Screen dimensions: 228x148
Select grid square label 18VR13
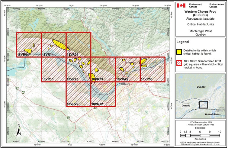tap(48, 79)
